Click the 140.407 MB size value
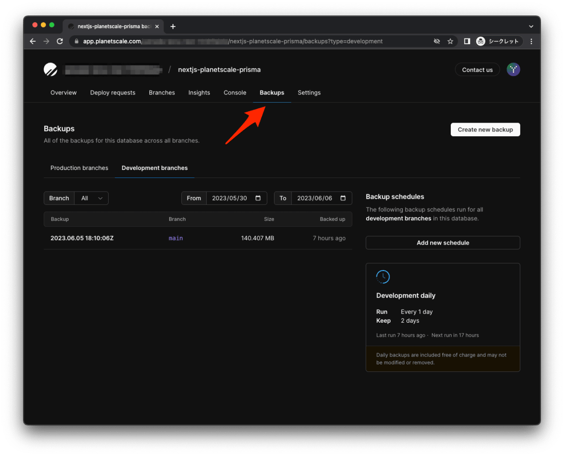This screenshot has height=456, width=564. [258, 238]
